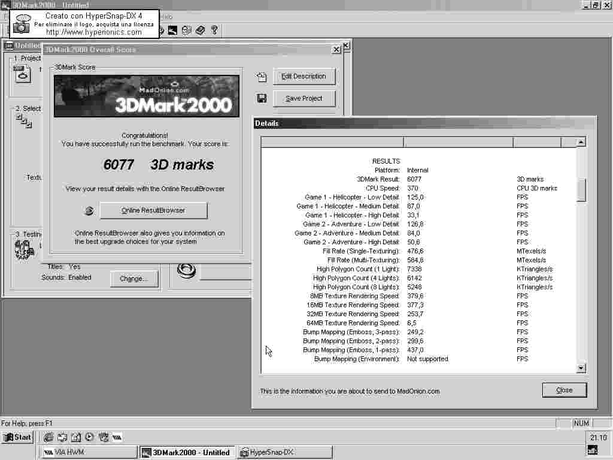Click the fifth quick launch icon on the taskbar
The image size is (613, 460).
coord(103,437)
